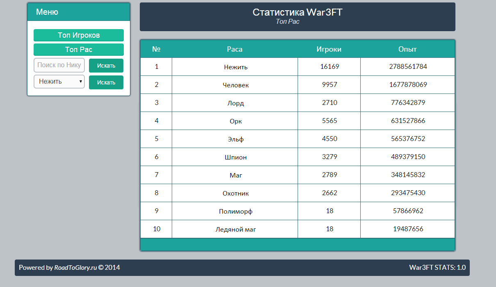Image resolution: width=496 pixels, height=287 pixels.
Task: Select the Маг race cell in row 7
Action: coord(235,175)
